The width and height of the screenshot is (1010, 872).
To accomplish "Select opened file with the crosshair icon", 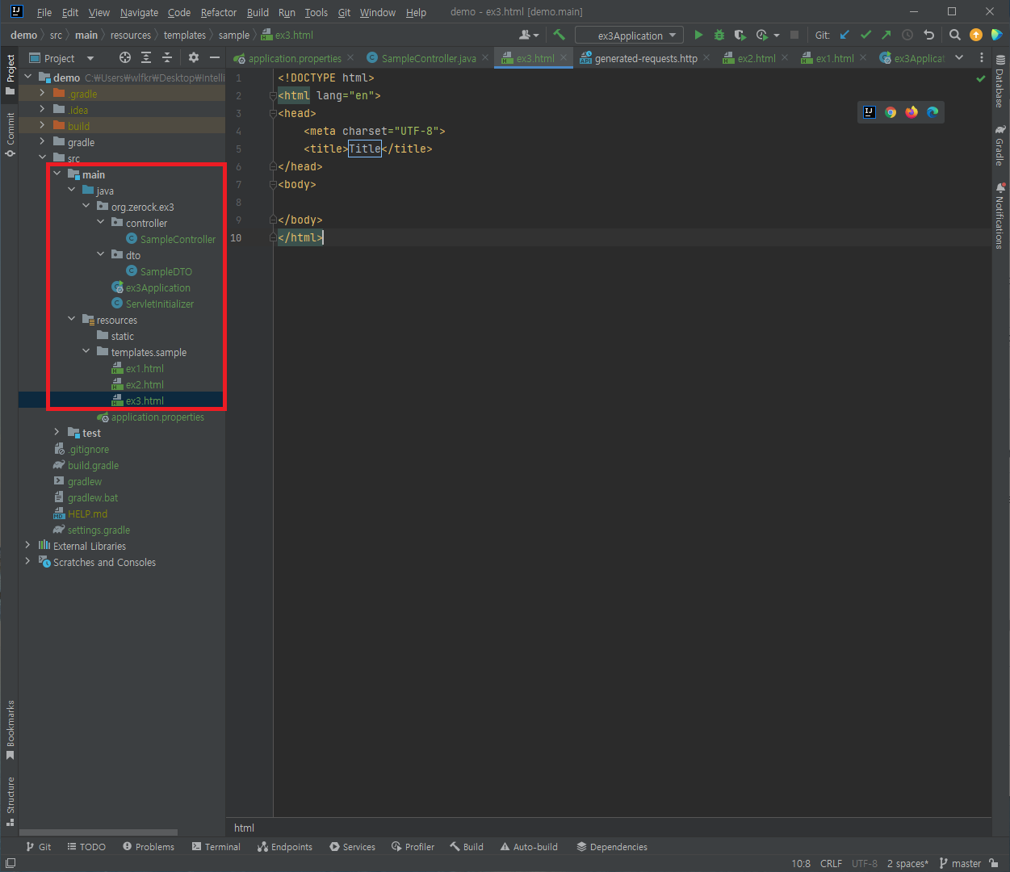I will click(124, 57).
